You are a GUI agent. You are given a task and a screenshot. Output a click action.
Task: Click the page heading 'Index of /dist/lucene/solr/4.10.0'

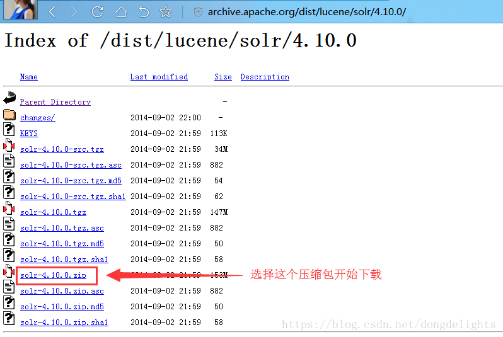[x=181, y=41]
